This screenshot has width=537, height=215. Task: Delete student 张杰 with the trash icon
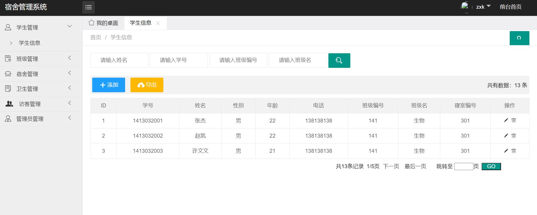click(x=514, y=120)
